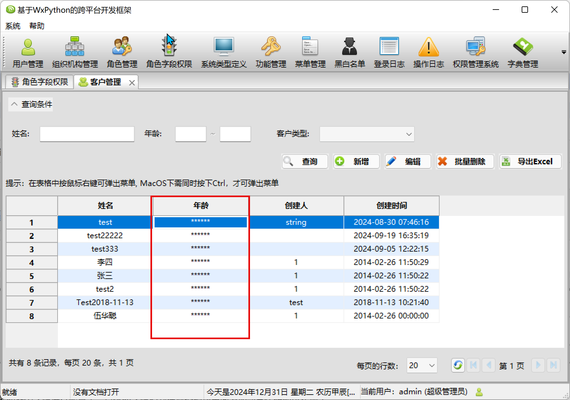
Task: Go to previous page arrow
Action: click(x=489, y=365)
